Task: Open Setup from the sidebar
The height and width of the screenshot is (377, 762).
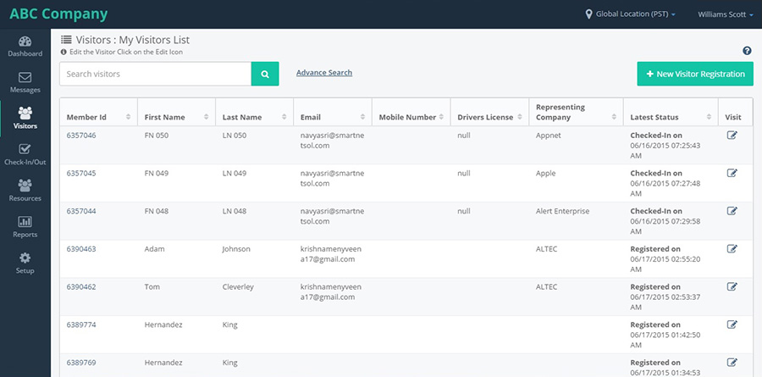Action: pos(25,263)
